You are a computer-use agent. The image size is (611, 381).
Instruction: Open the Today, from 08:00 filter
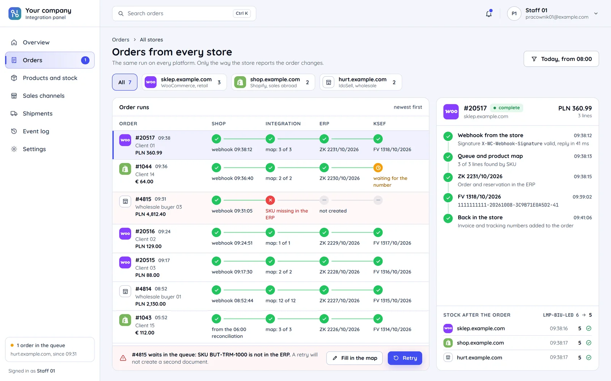561,59
